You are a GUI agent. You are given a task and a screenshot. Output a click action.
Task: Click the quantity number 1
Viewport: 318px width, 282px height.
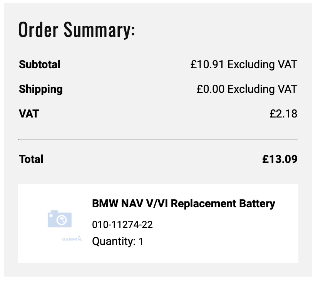click(x=141, y=242)
